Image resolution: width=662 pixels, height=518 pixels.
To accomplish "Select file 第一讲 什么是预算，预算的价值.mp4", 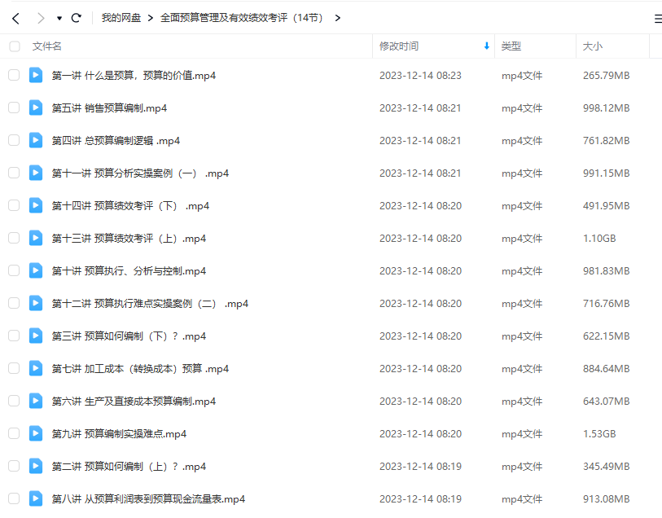I will click(134, 76).
